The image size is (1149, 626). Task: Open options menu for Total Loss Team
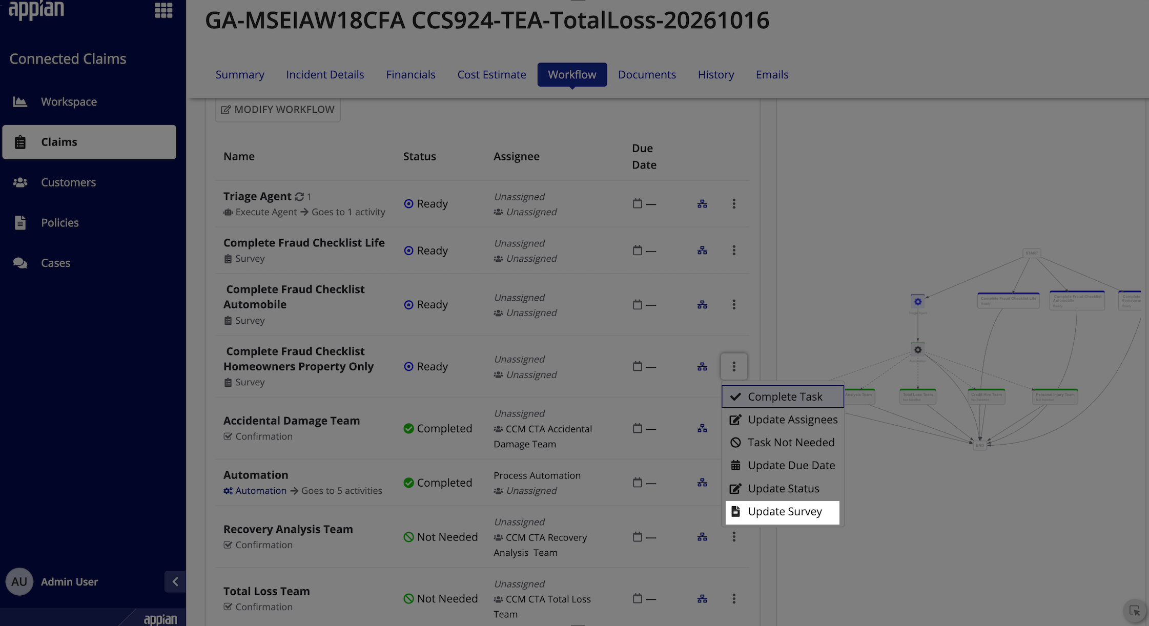tap(734, 599)
